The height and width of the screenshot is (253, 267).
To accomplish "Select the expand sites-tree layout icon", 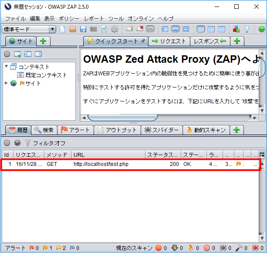I will click(x=165, y=29).
